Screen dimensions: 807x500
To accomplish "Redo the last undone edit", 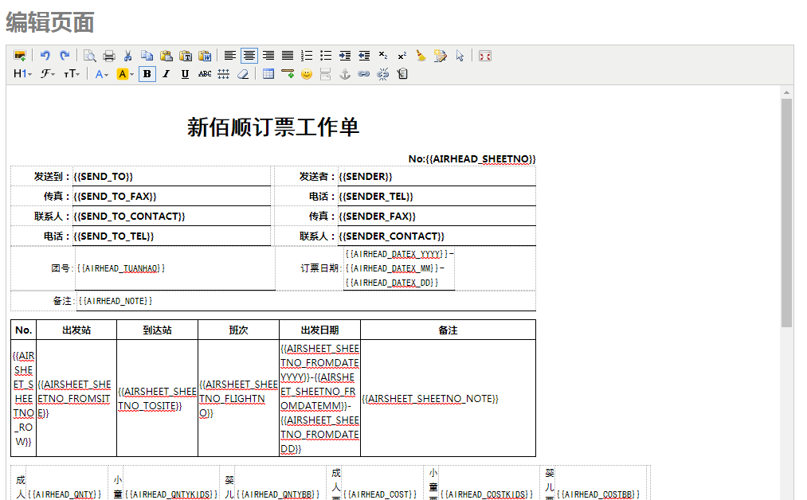I will point(65,56).
